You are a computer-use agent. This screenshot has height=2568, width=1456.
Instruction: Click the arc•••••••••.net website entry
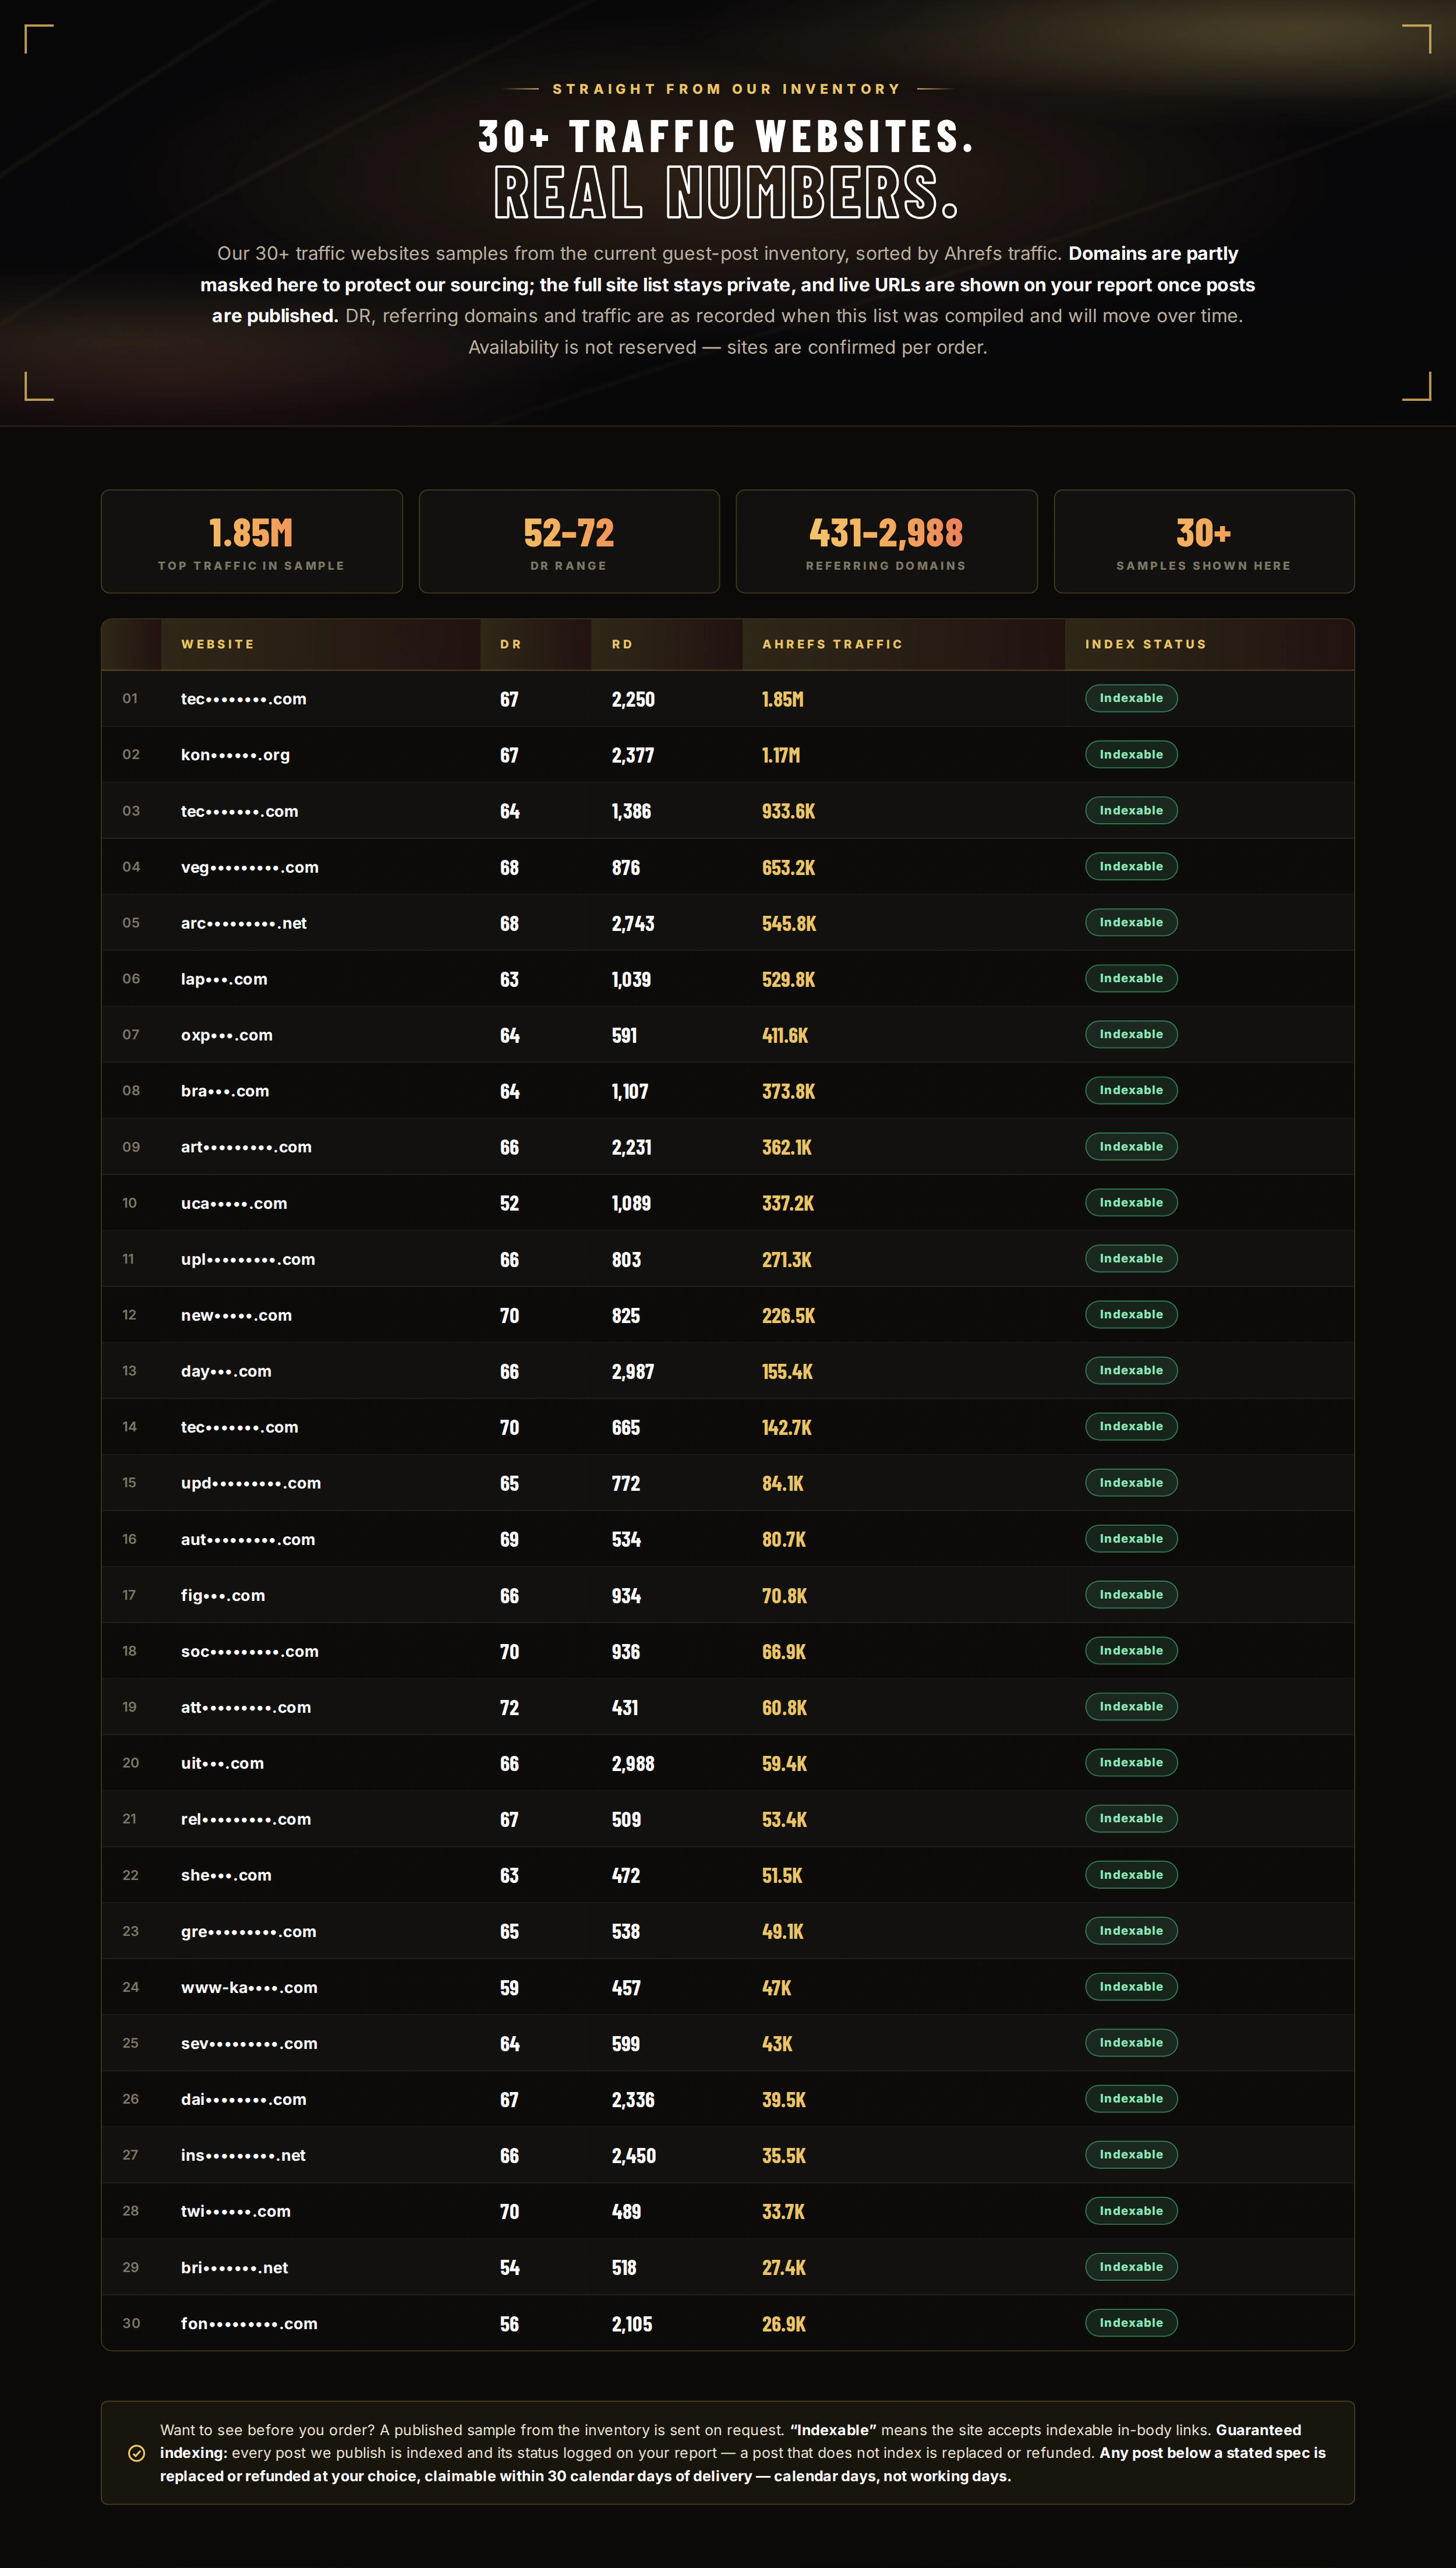pyautogui.click(x=244, y=923)
